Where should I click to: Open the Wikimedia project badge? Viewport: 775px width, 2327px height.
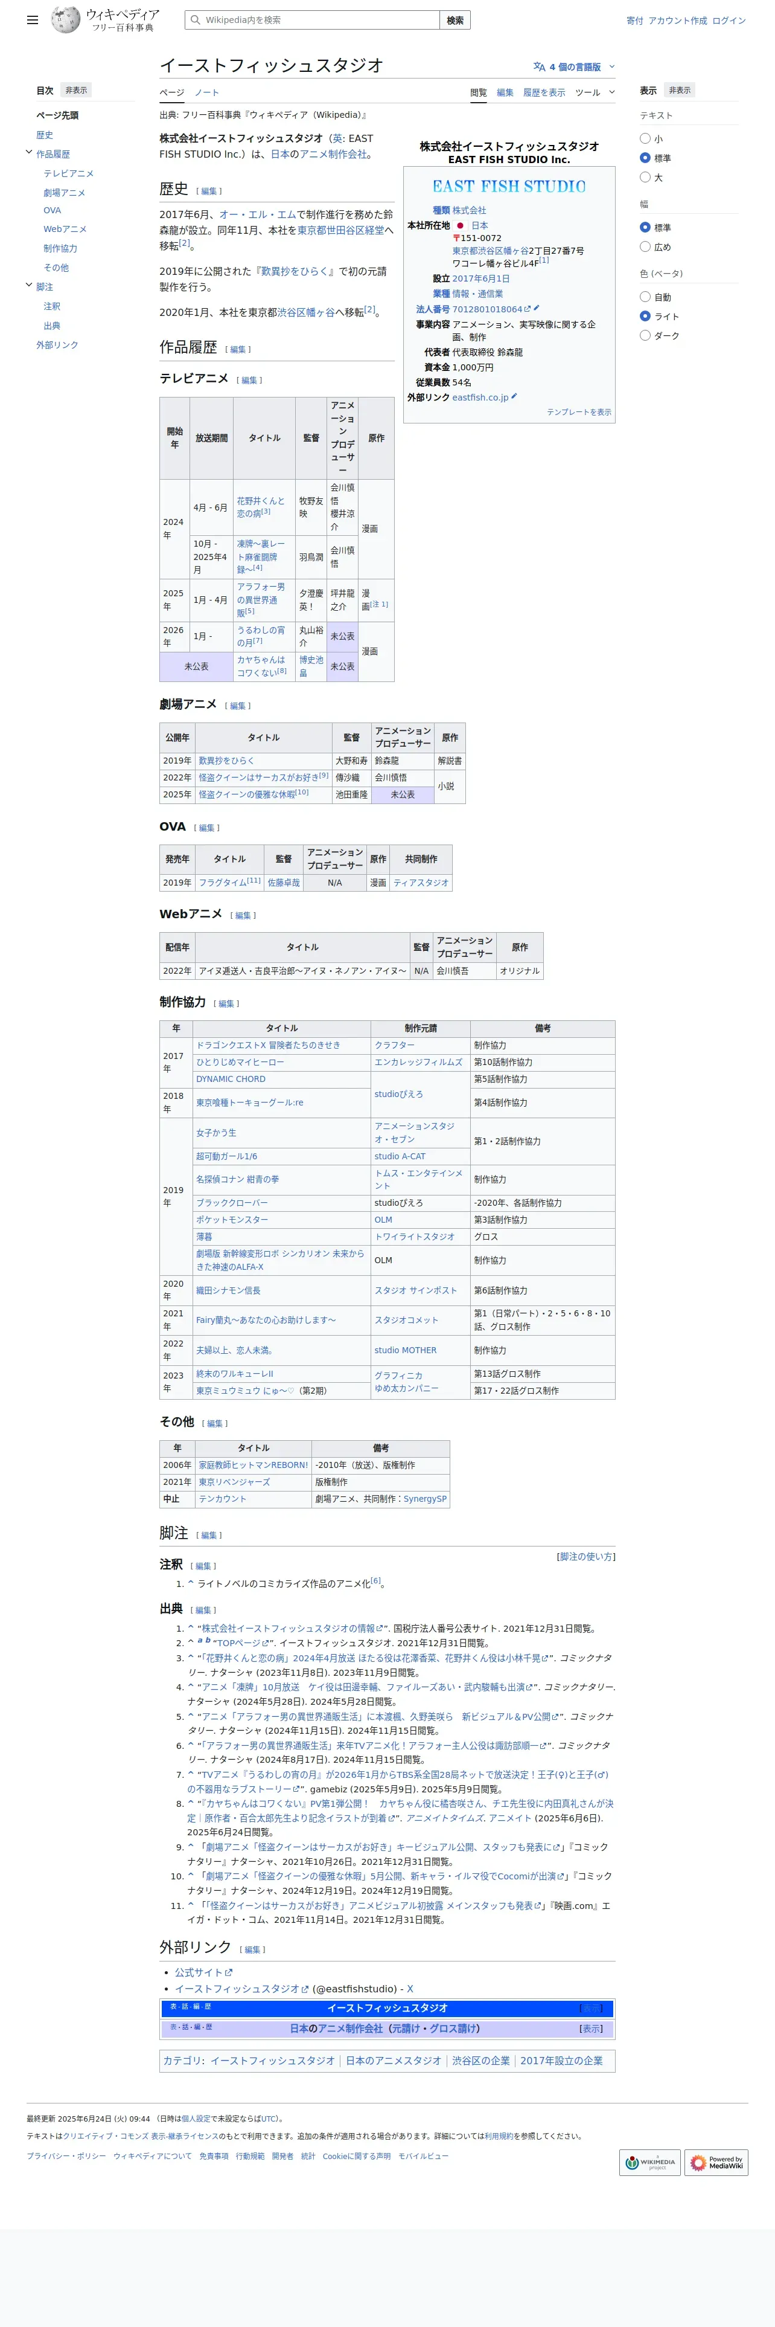tap(649, 2161)
